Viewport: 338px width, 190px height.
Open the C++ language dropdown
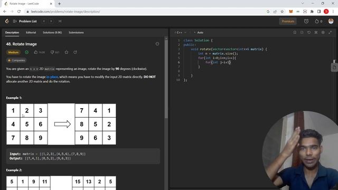coord(181,33)
